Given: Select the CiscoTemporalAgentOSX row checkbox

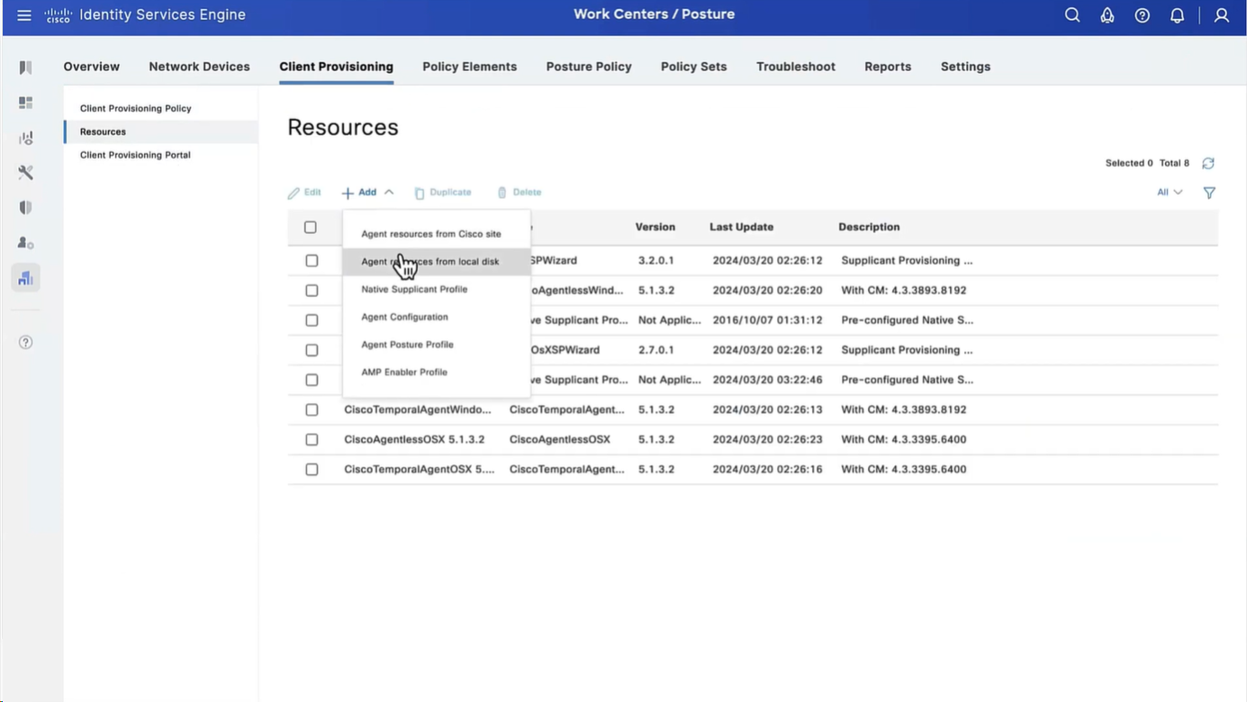Looking at the screenshot, I should tap(312, 470).
